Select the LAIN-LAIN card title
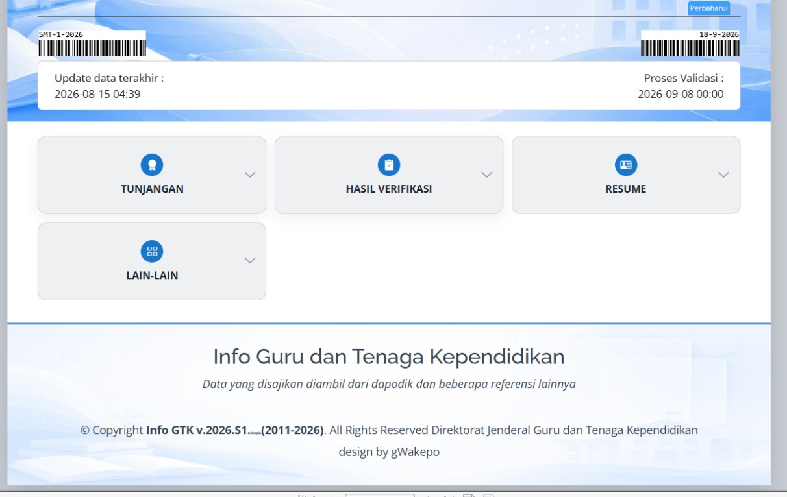Screen dimensions: 787x497 [x=152, y=275]
